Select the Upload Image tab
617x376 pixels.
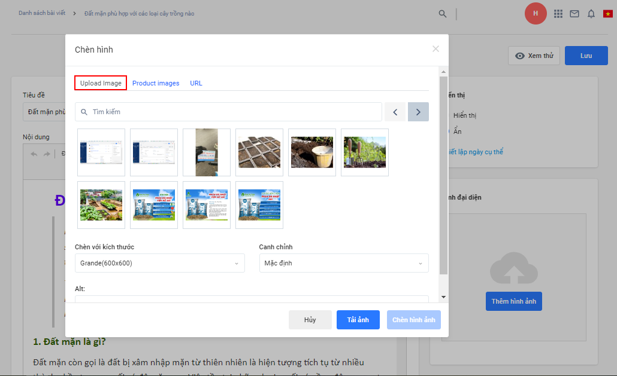coord(101,83)
